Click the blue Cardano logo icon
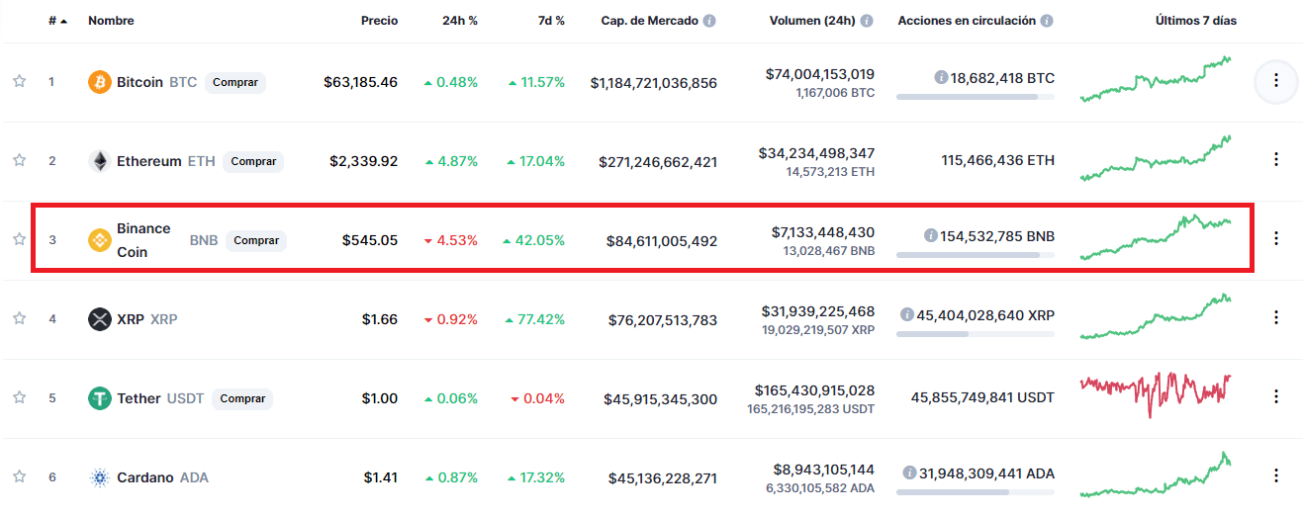 [x=99, y=477]
